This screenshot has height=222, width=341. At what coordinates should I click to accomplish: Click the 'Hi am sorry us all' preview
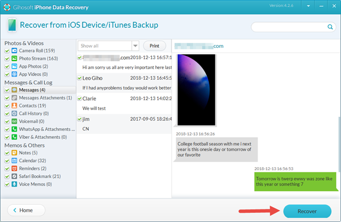click(127, 67)
